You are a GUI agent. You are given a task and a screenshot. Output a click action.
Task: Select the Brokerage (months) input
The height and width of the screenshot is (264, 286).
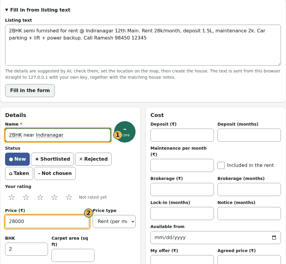(249, 189)
